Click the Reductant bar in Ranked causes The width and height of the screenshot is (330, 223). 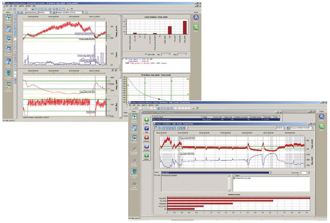200,204
